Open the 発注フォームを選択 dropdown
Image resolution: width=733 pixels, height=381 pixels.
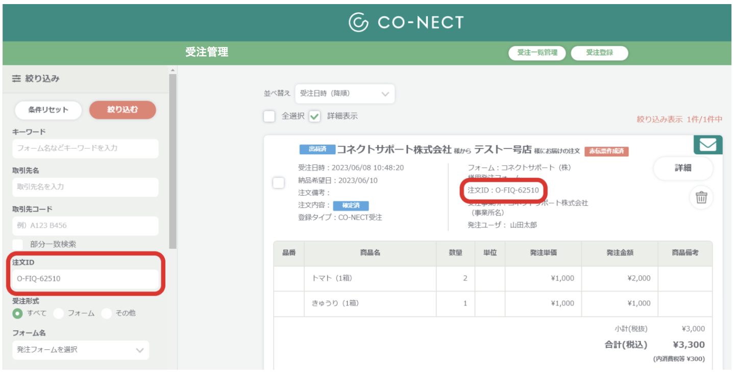(x=81, y=350)
